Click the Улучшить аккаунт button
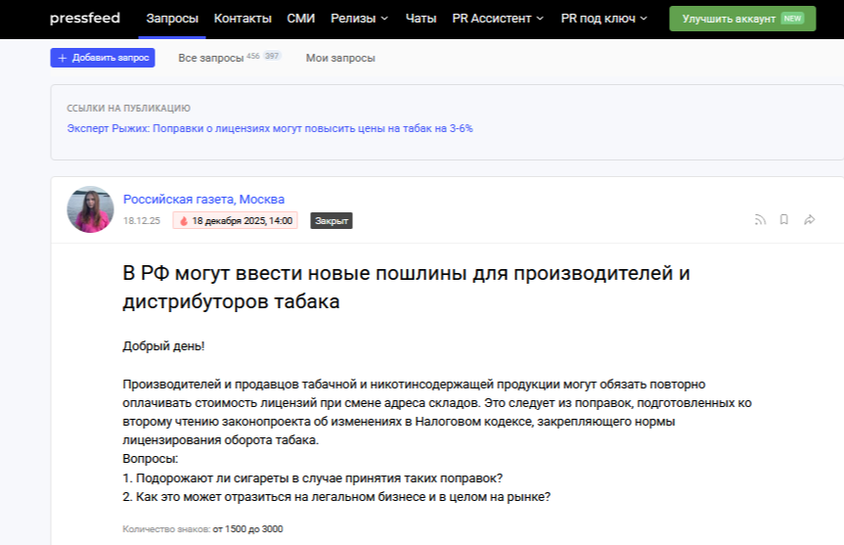Image resolution: width=844 pixels, height=545 pixels. [741, 19]
